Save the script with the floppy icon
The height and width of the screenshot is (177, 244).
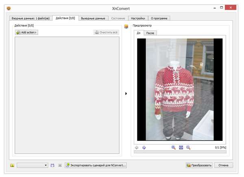click(52, 165)
